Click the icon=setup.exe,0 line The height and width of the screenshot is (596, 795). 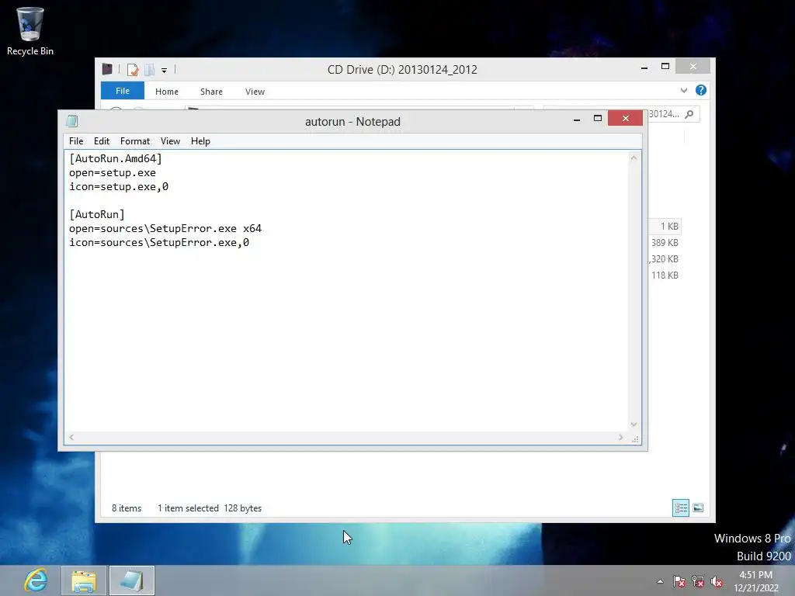[x=119, y=186]
